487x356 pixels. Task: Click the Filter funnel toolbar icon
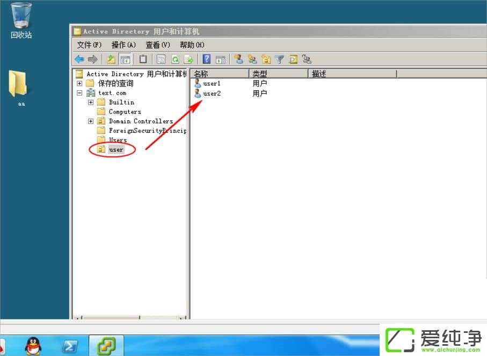[x=279, y=60]
